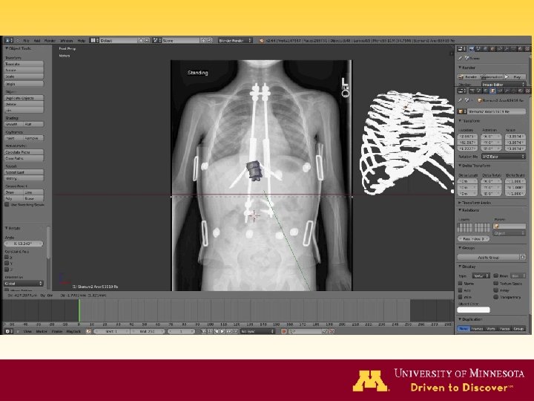Click delete scene X icon

210,40
